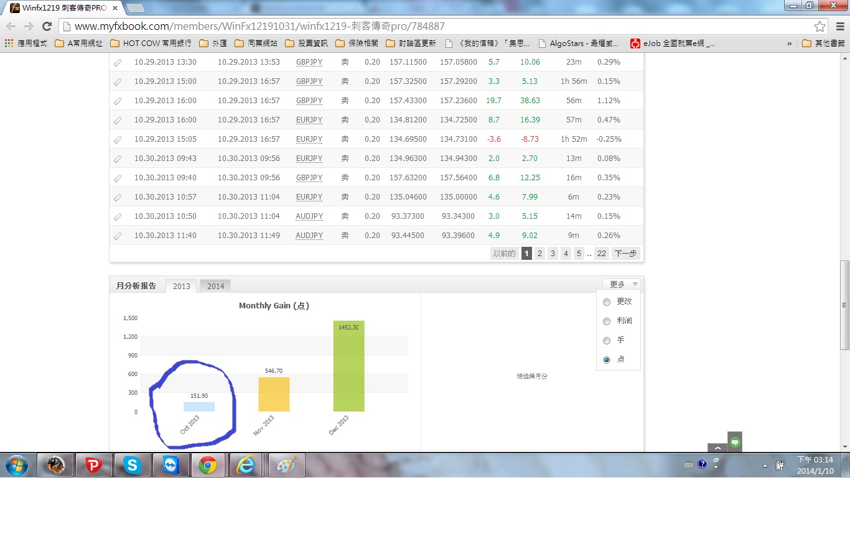Bookmark page with the star icon

coord(820,26)
